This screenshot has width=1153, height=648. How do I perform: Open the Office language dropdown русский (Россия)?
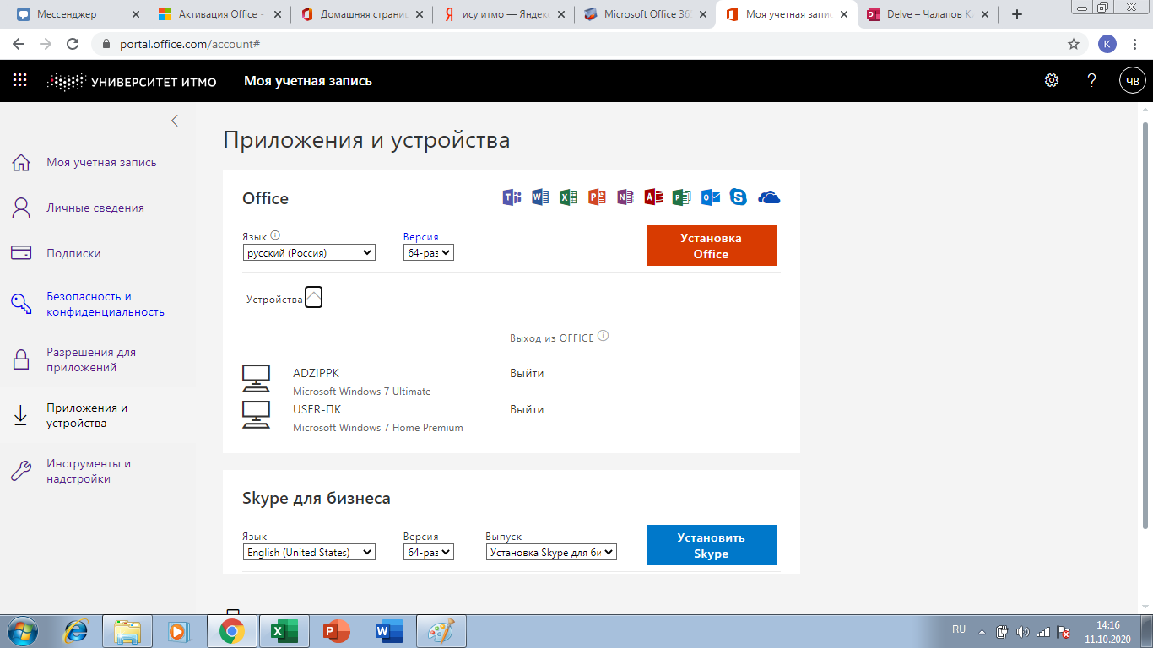(309, 252)
